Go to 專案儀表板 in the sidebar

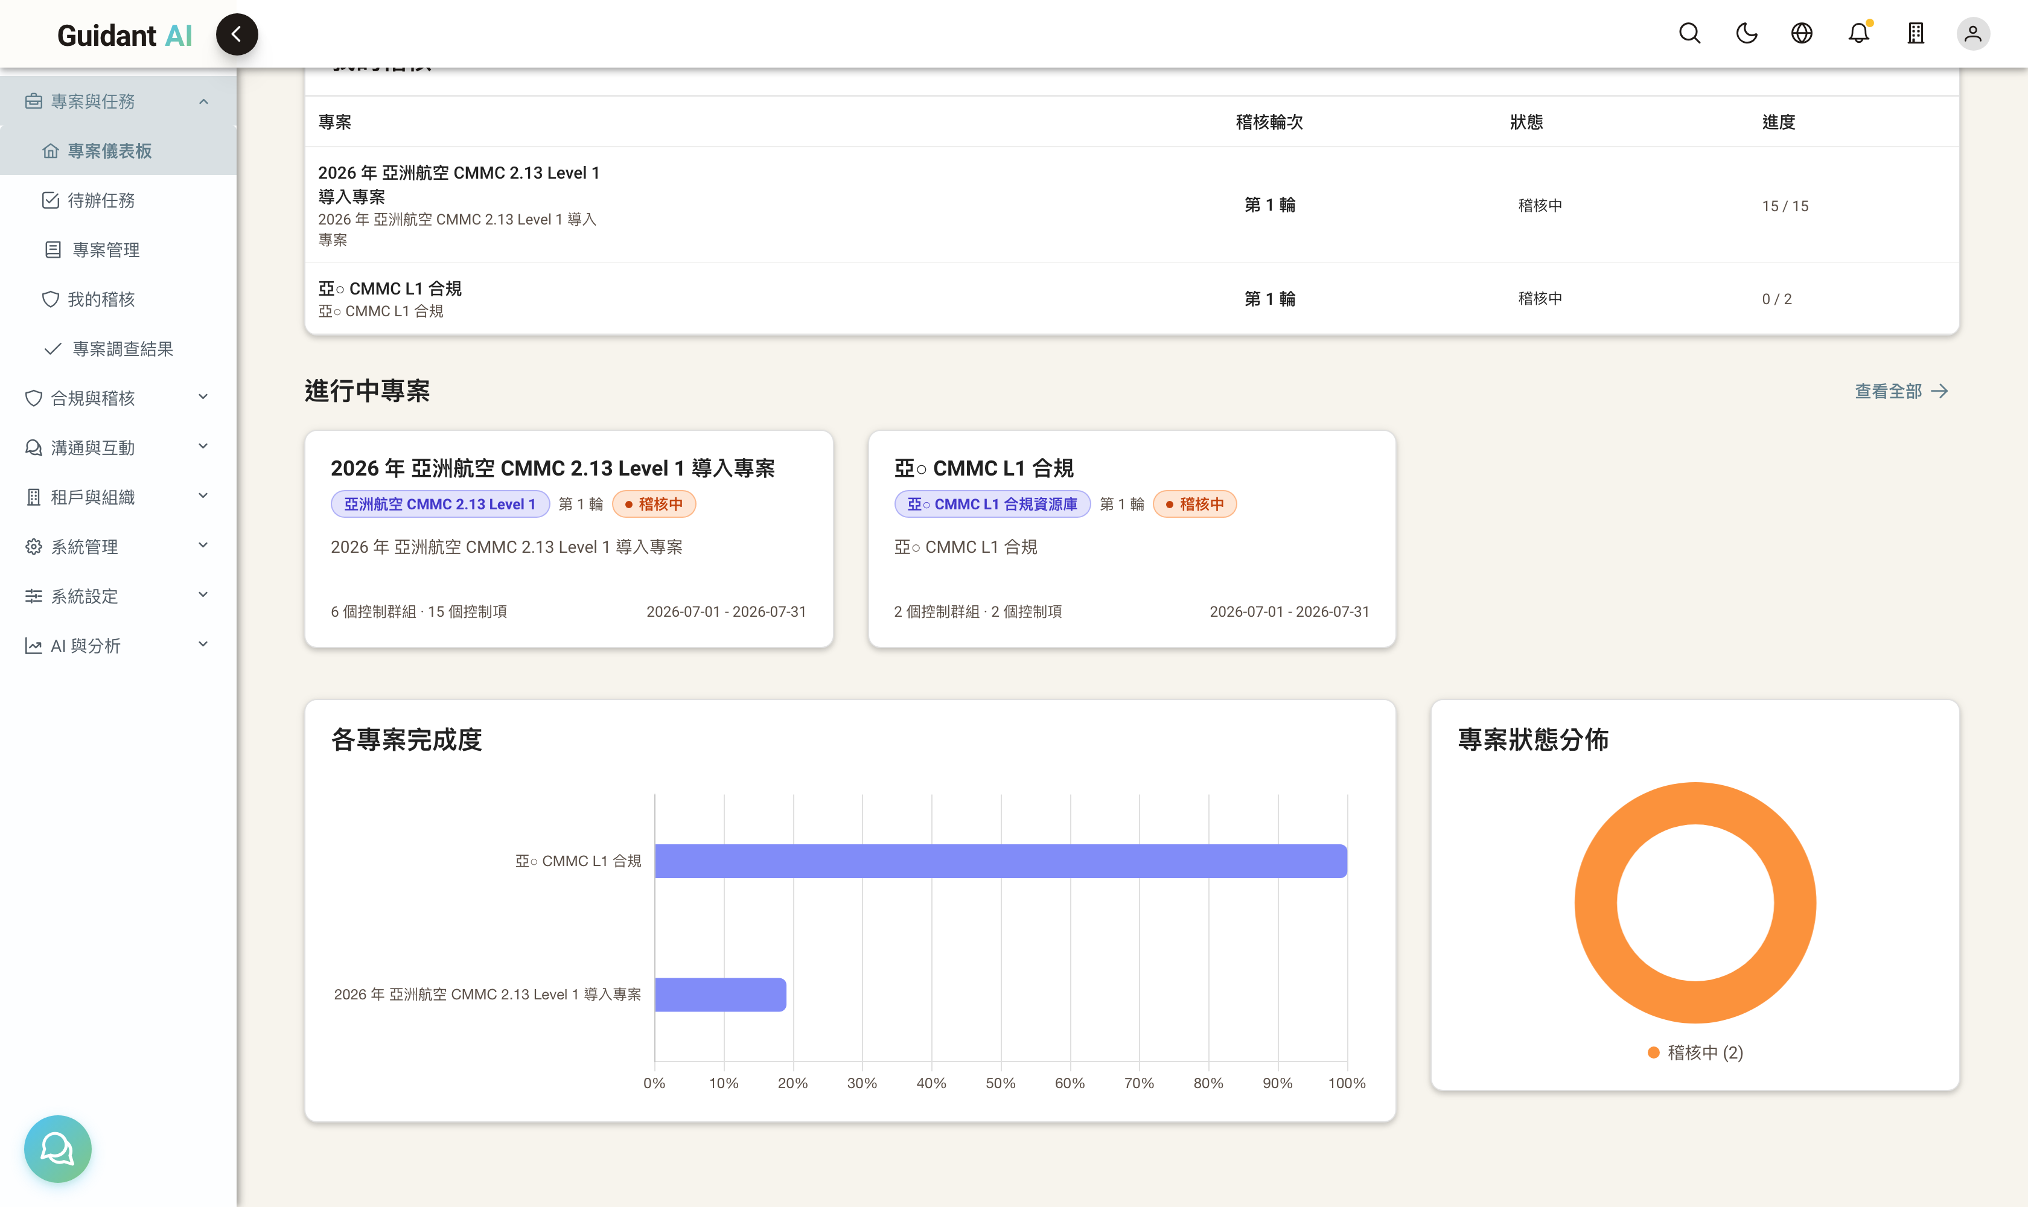(118, 150)
